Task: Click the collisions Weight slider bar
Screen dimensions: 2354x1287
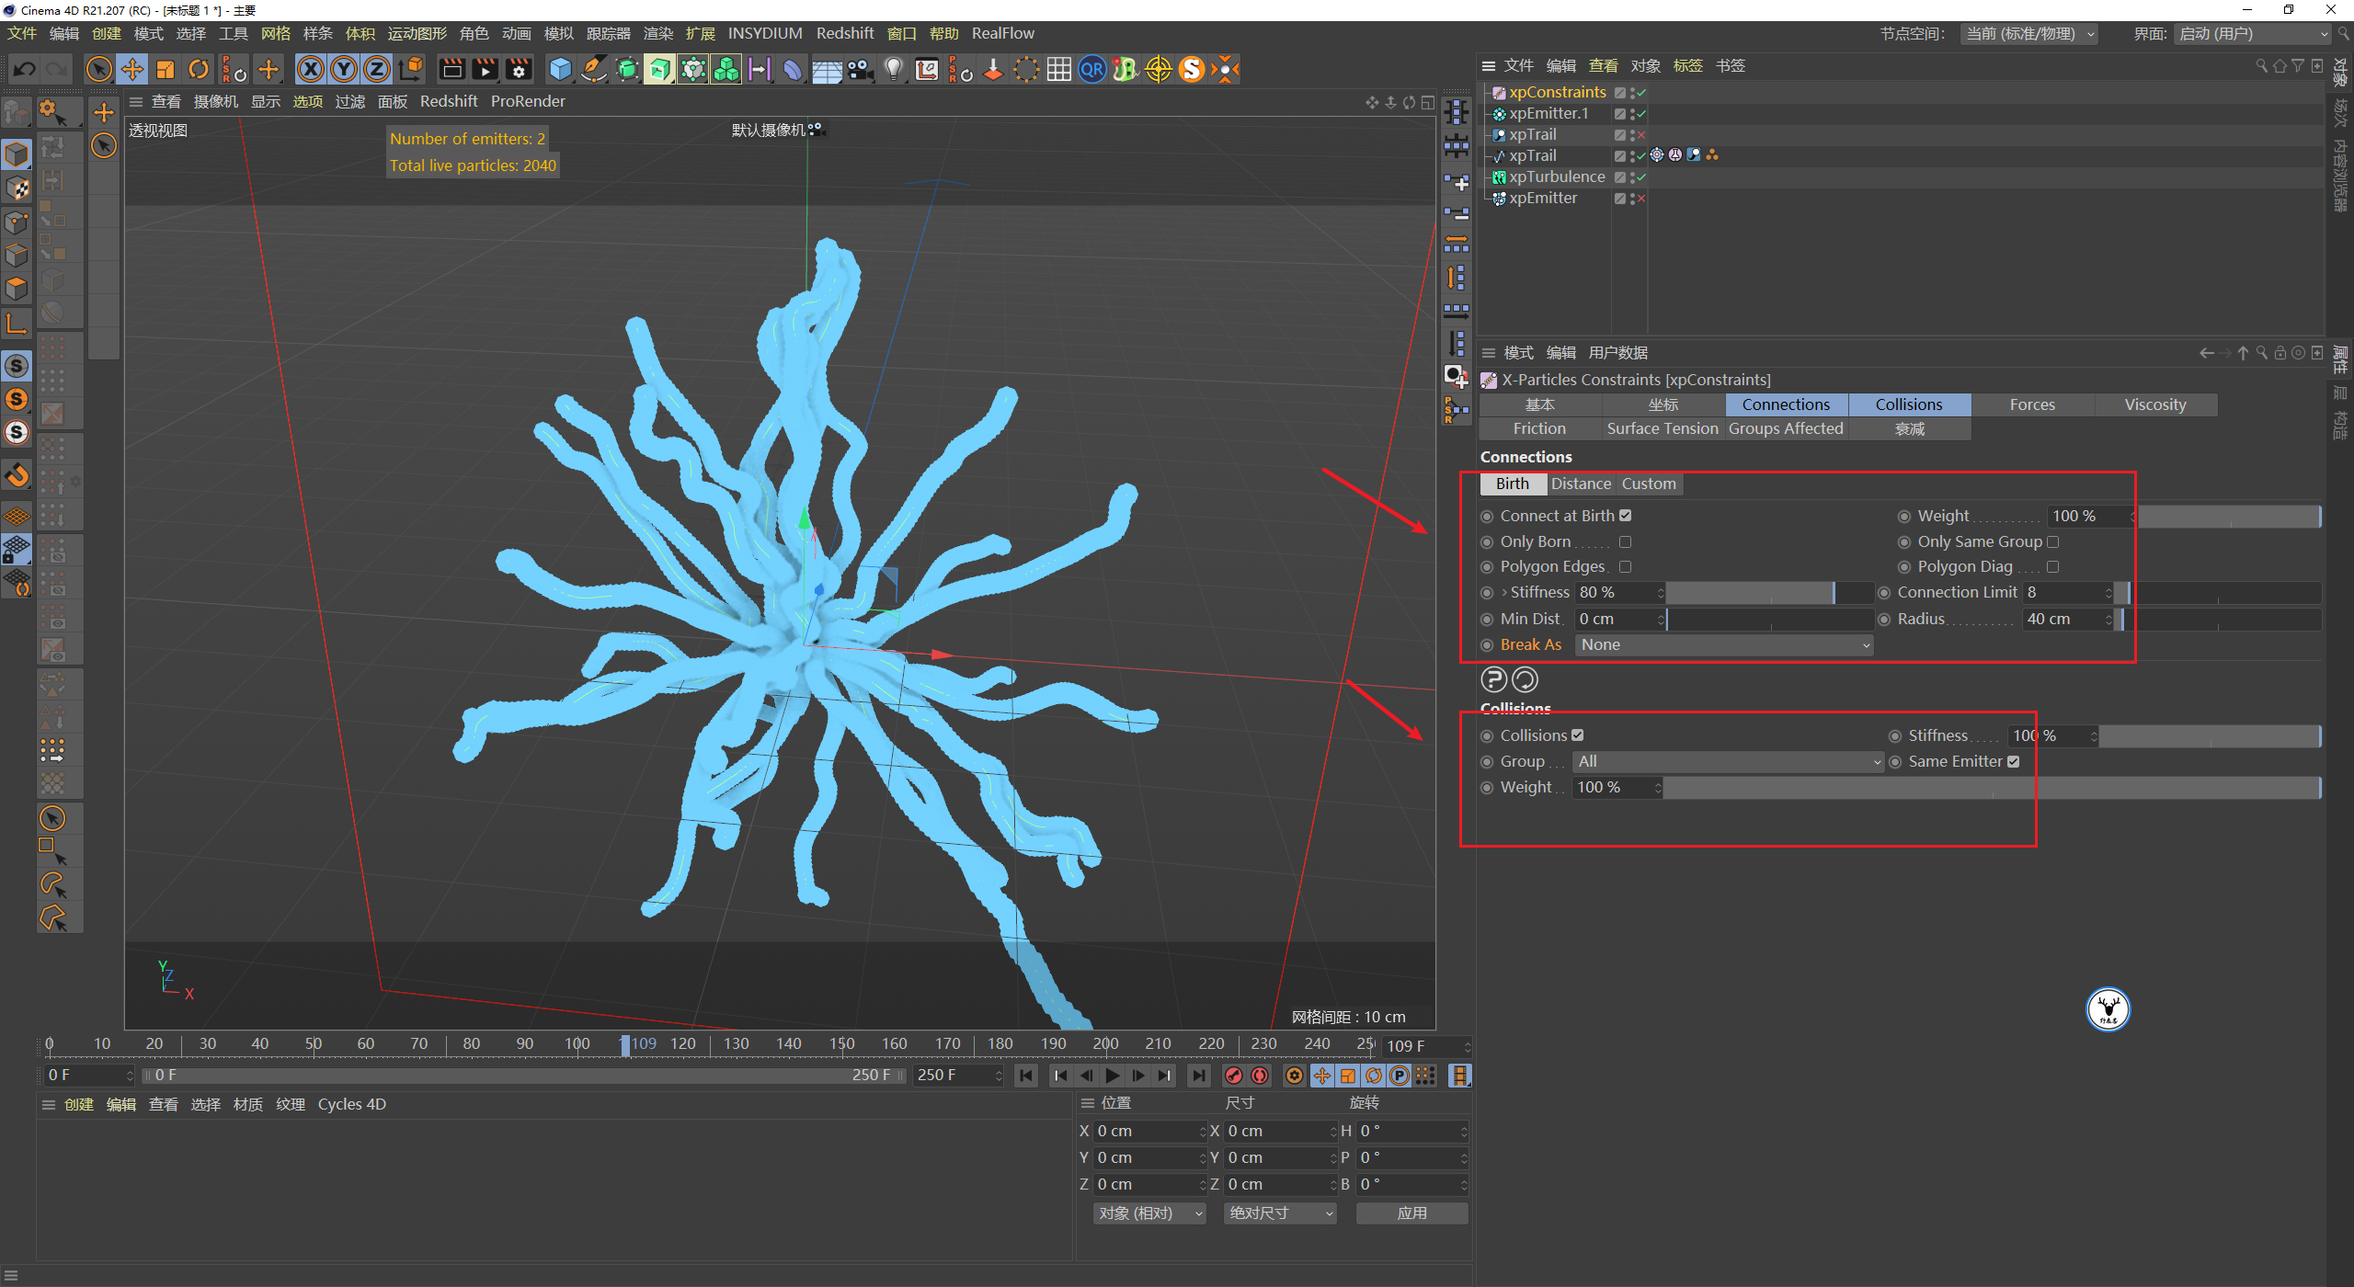Action: pos(1992,788)
